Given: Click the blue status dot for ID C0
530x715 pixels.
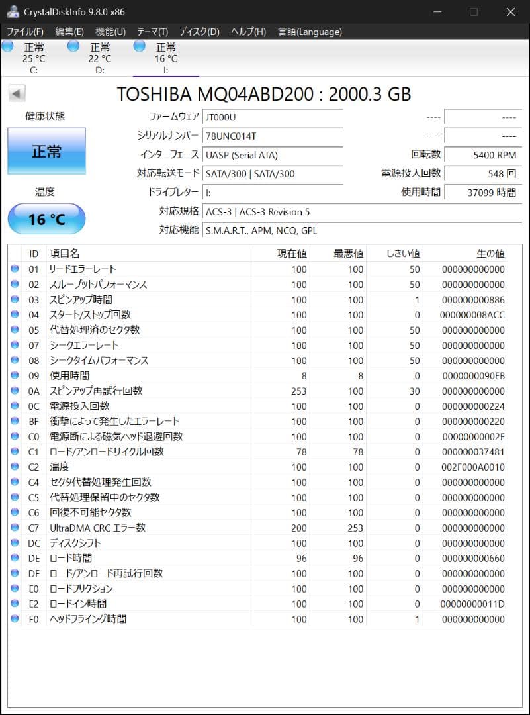Looking at the screenshot, I should tap(15, 436).
